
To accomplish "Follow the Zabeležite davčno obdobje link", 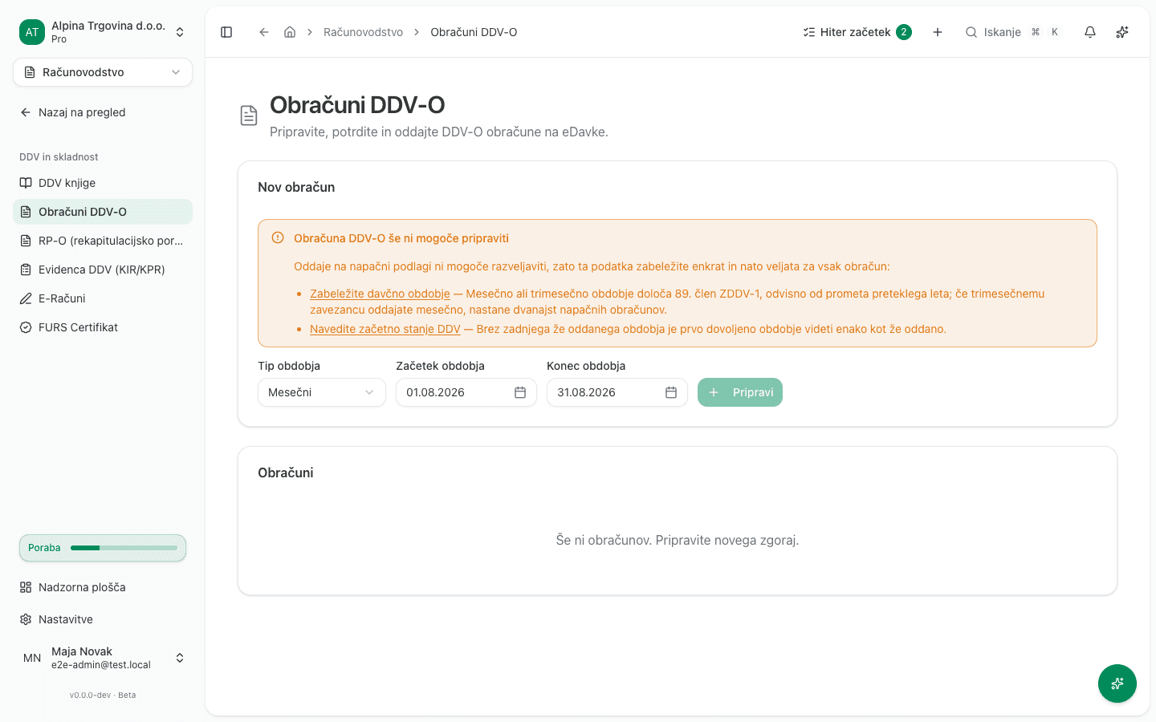I will click(x=380, y=294).
